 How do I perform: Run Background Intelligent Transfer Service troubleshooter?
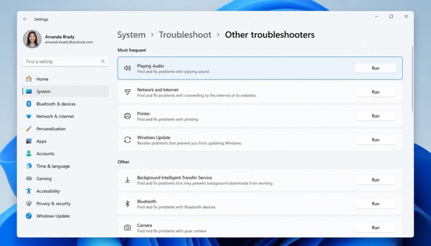[x=375, y=180]
